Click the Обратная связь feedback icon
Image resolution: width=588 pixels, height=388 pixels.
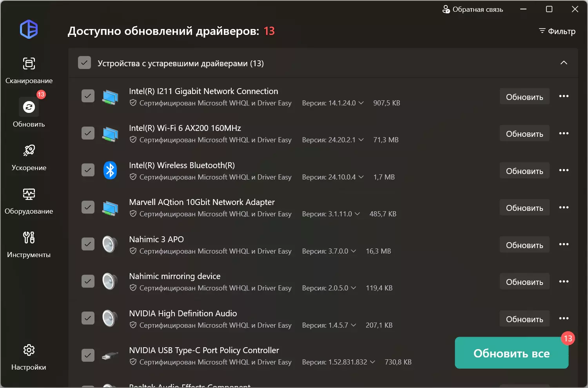pos(446,9)
